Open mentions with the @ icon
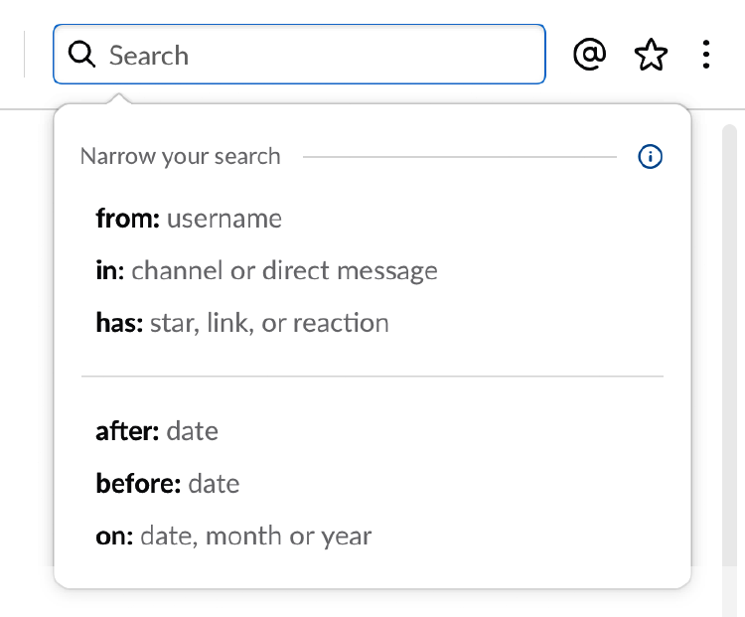This screenshot has height=617, width=745. coord(590,56)
